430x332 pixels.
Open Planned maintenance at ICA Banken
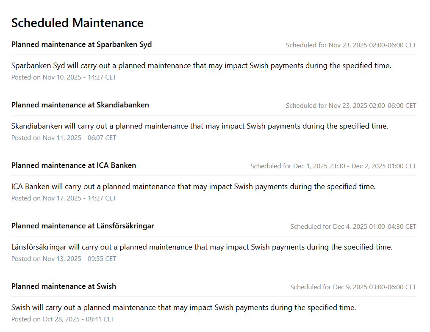click(x=74, y=165)
